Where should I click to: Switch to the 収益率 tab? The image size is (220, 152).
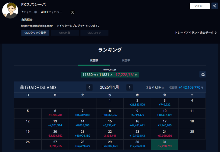pos(126,60)
